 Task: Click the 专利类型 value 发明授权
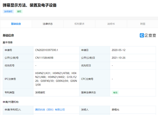click(40, 93)
